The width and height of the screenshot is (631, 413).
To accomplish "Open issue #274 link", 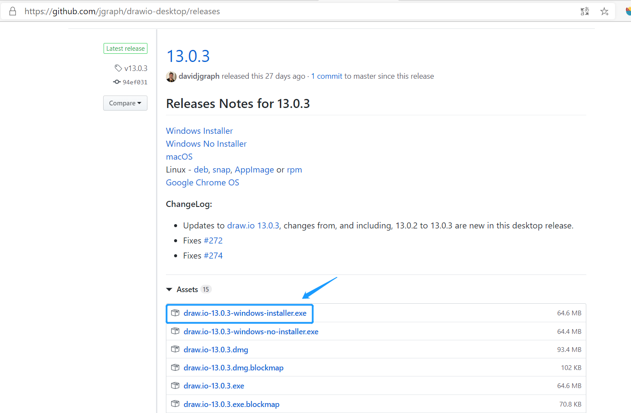I will click(213, 256).
